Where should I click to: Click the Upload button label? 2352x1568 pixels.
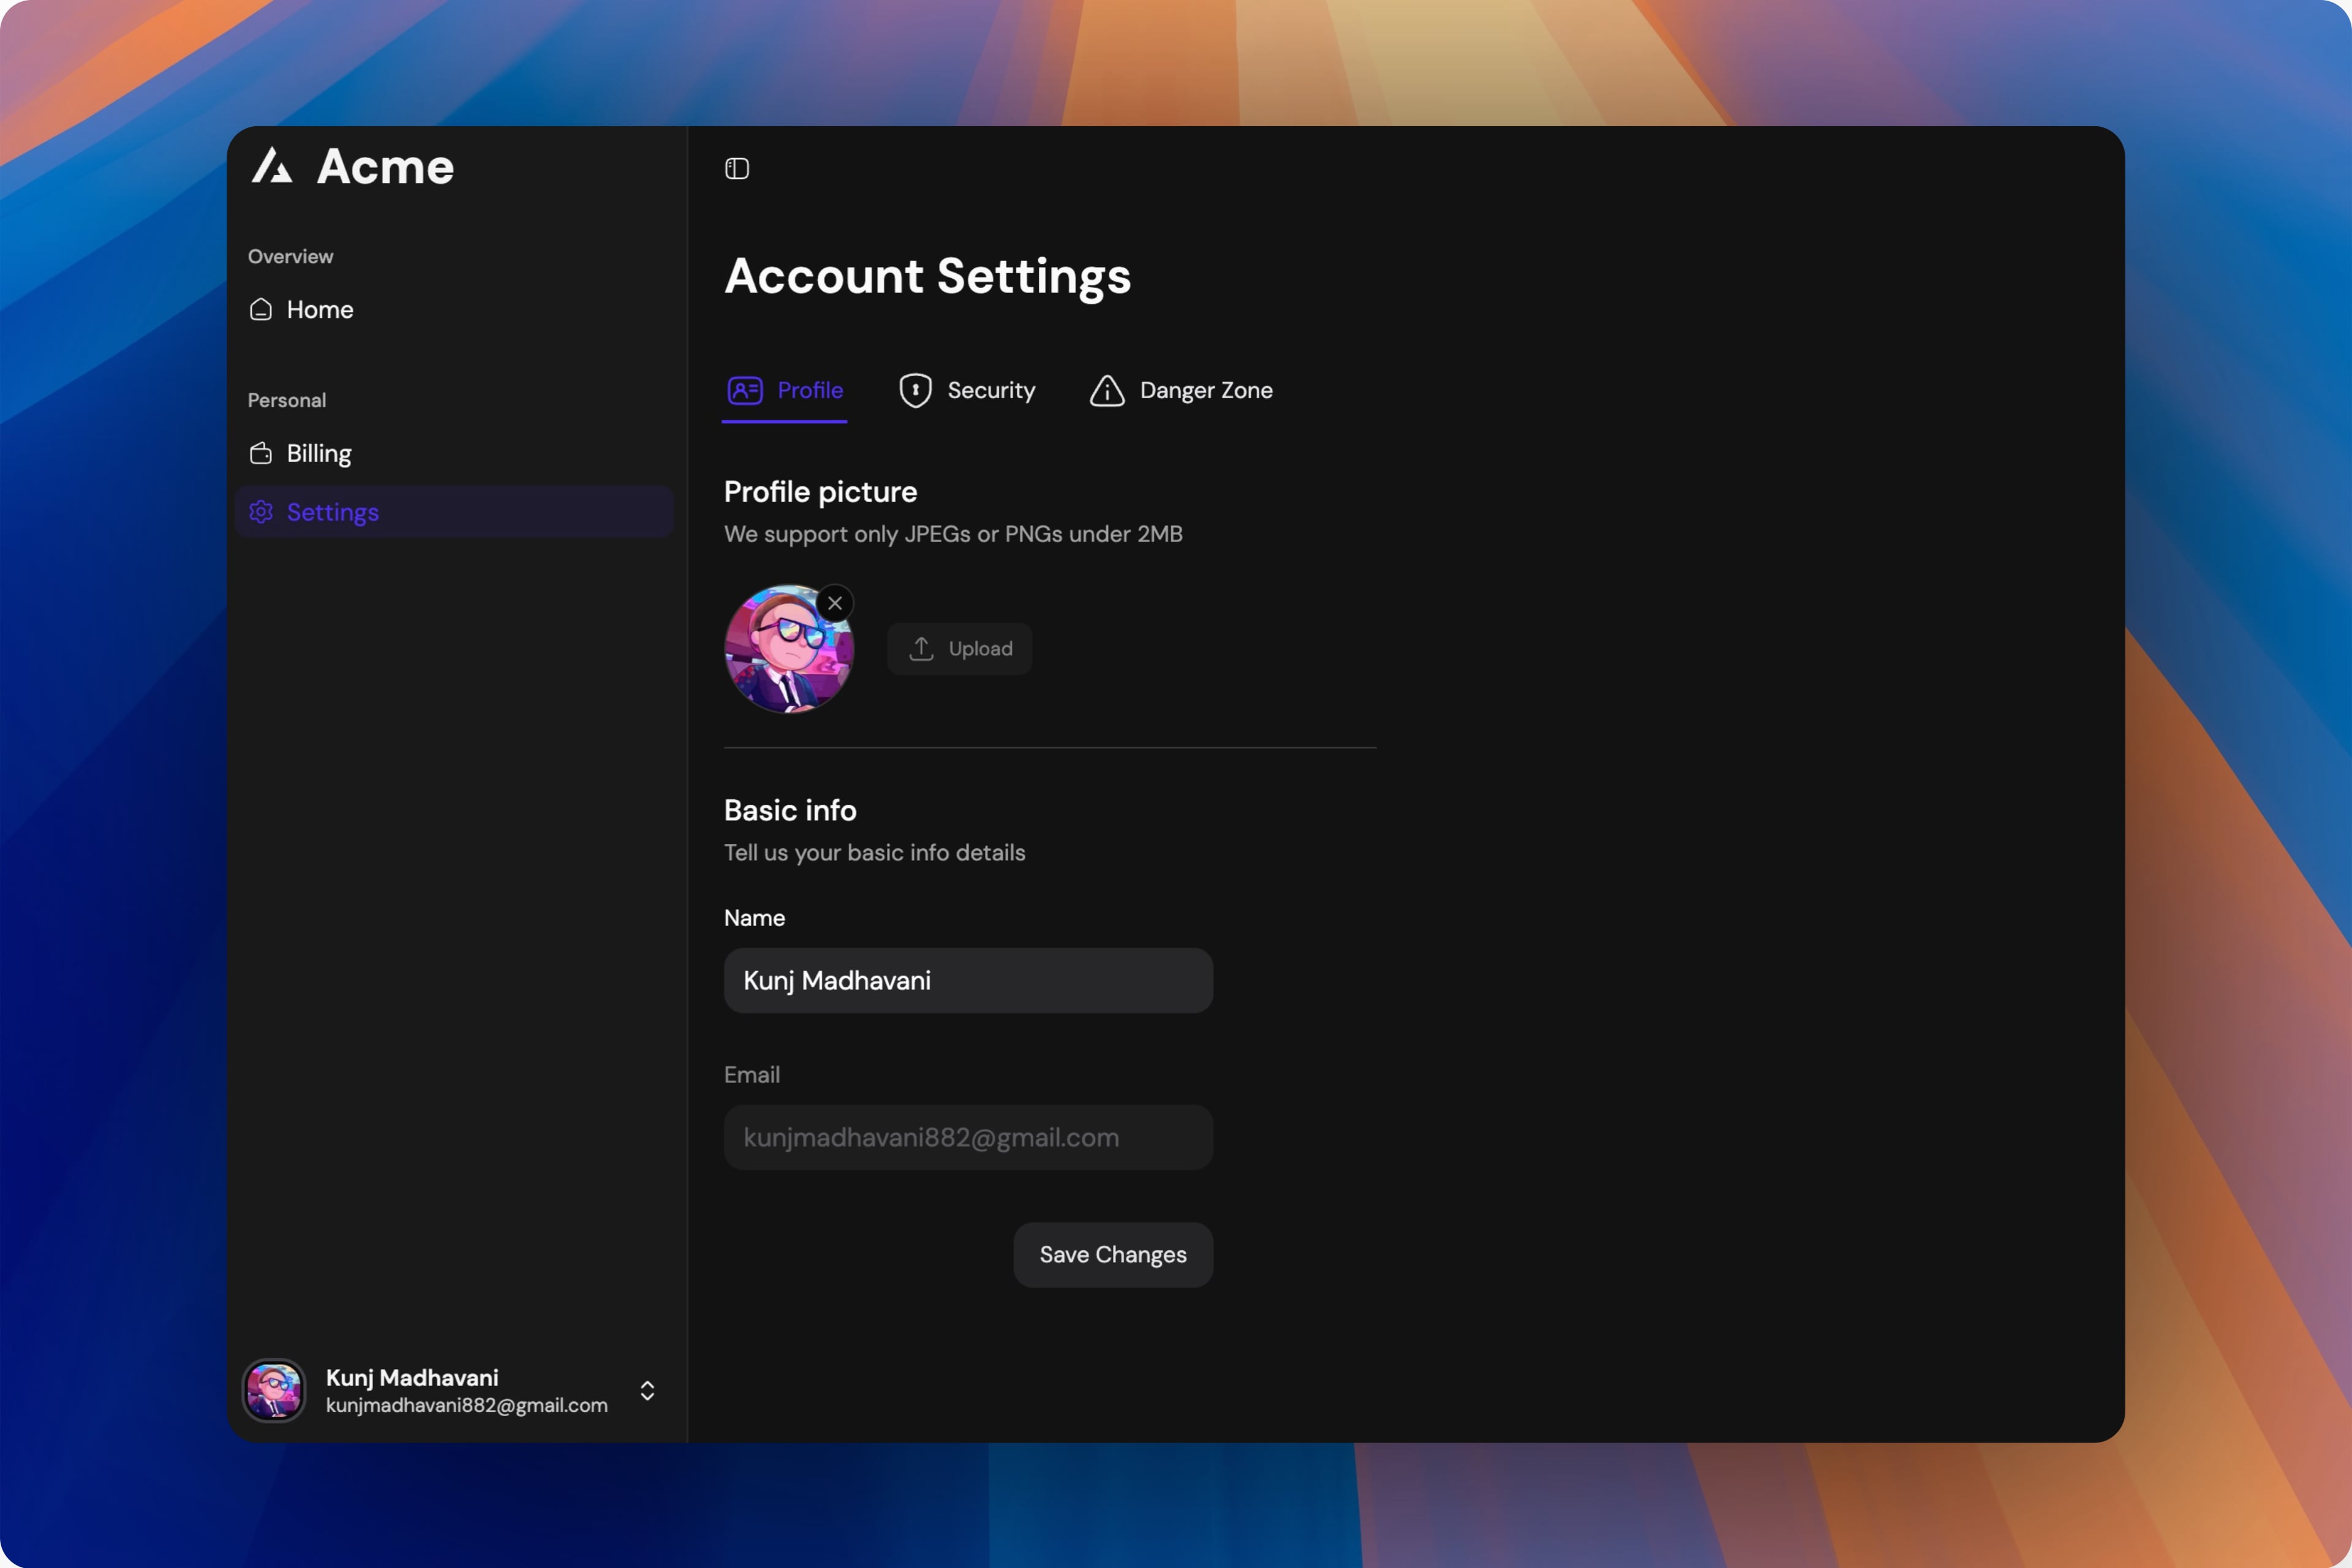[980, 649]
